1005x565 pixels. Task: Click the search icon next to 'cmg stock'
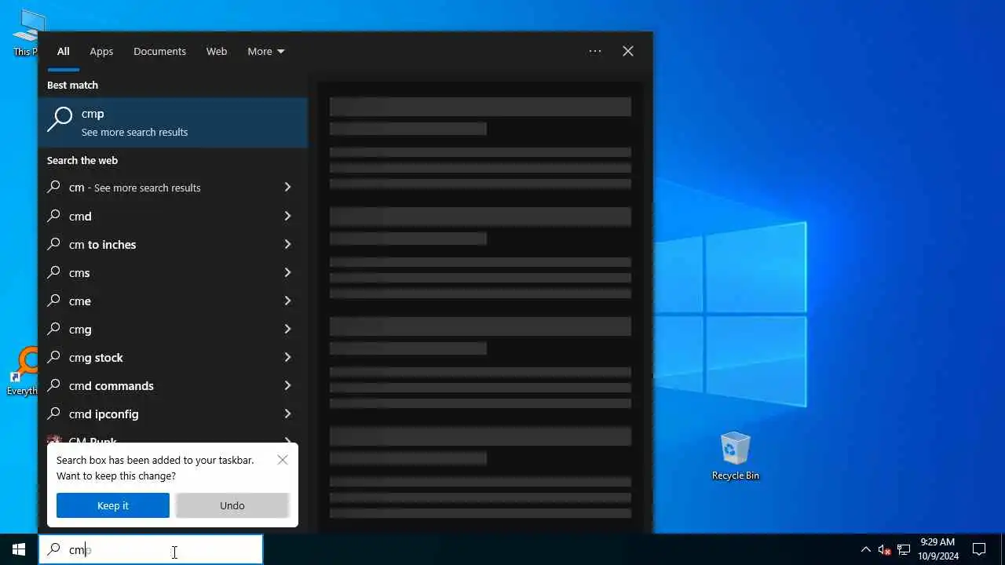pos(53,357)
